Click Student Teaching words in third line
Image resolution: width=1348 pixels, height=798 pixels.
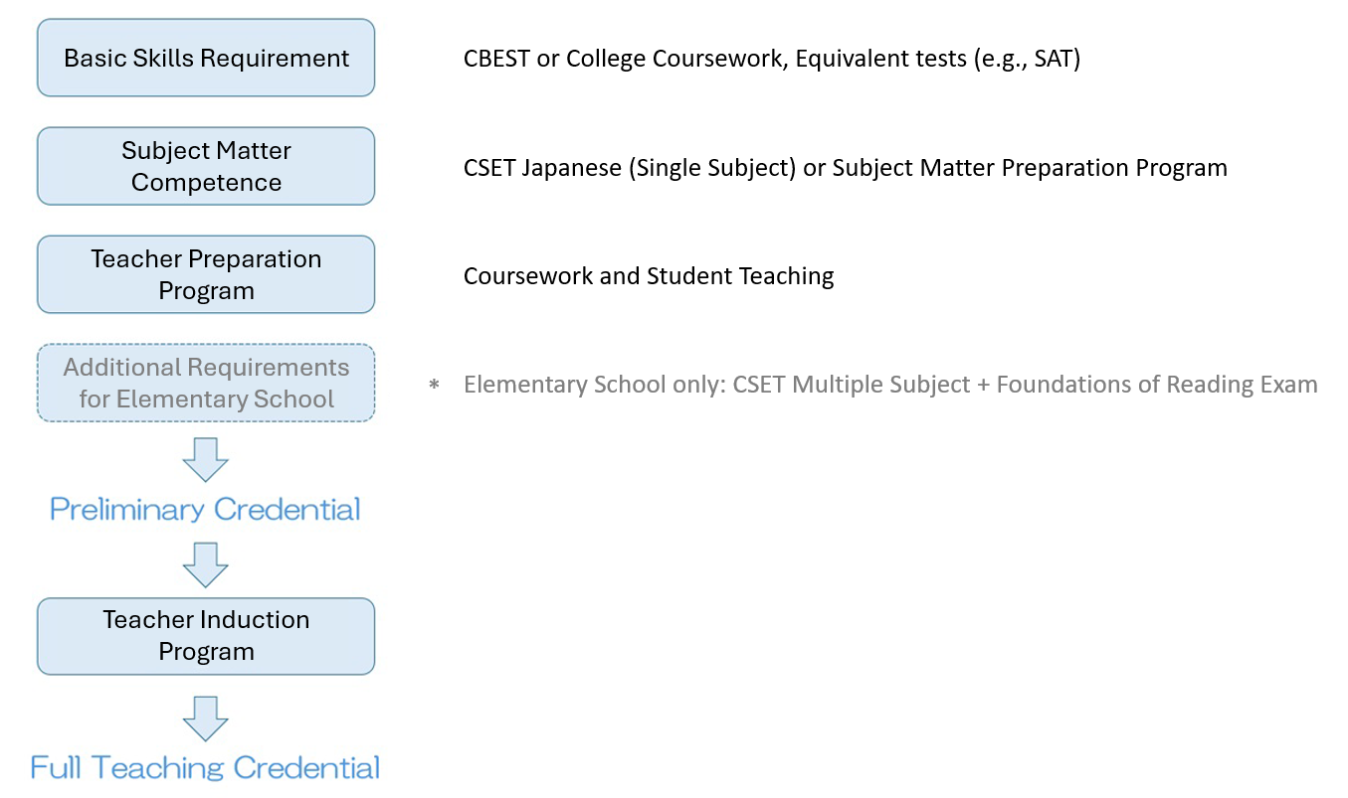click(x=740, y=276)
